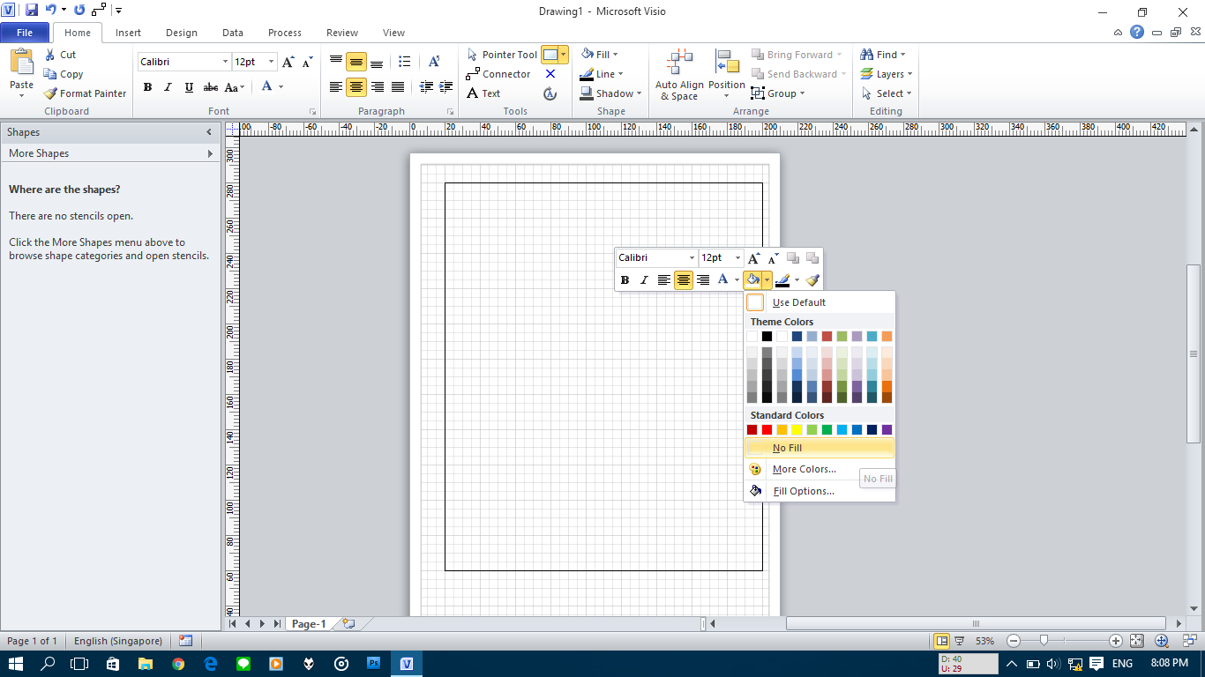The image size is (1205, 677).
Task: Select the Text Block rotate tool
Action: coord(550,93)
